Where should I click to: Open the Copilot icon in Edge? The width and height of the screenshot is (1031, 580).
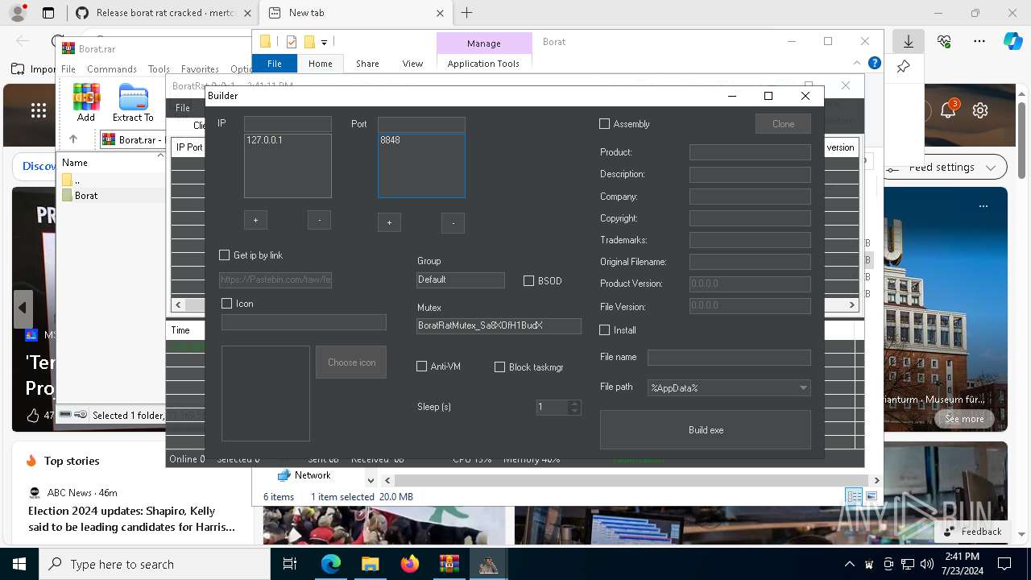[1012, 41]
